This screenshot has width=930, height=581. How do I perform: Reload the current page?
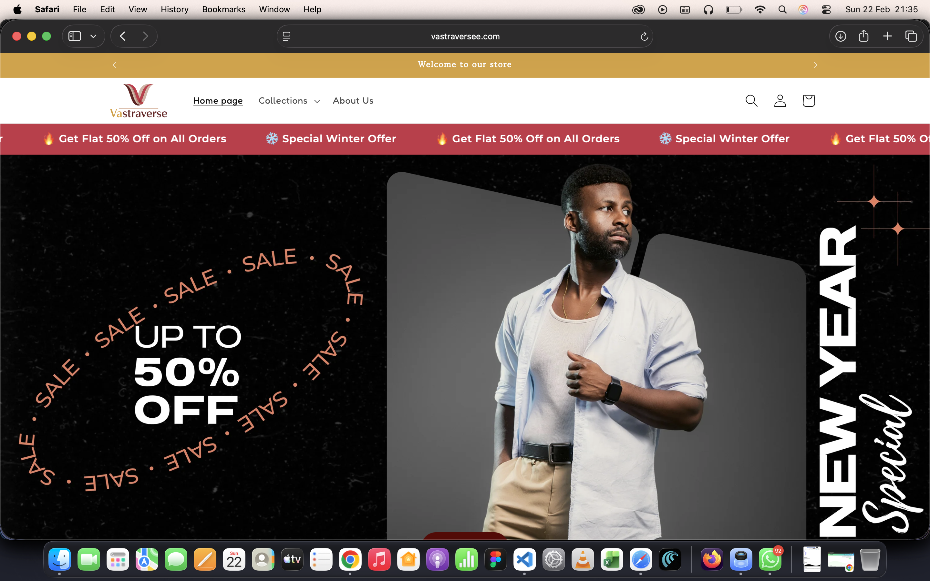(645, 36)
